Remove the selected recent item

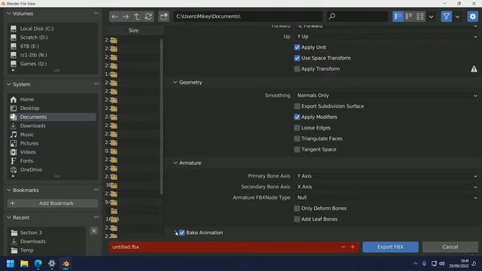pyautogui.click(x=93, y=231)
